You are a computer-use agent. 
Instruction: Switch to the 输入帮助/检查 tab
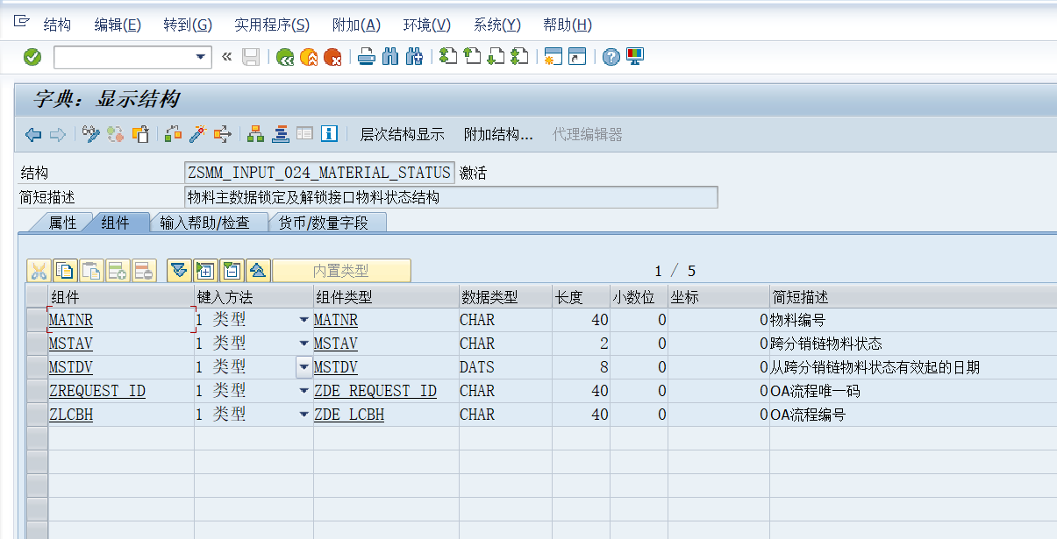[x=205, y=223]
